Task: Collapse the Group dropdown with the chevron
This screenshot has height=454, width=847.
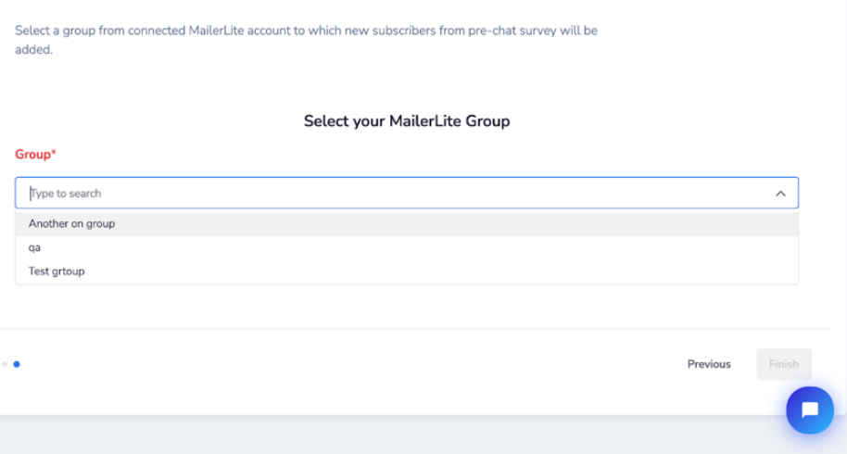Action: click(x=780, y=194)
